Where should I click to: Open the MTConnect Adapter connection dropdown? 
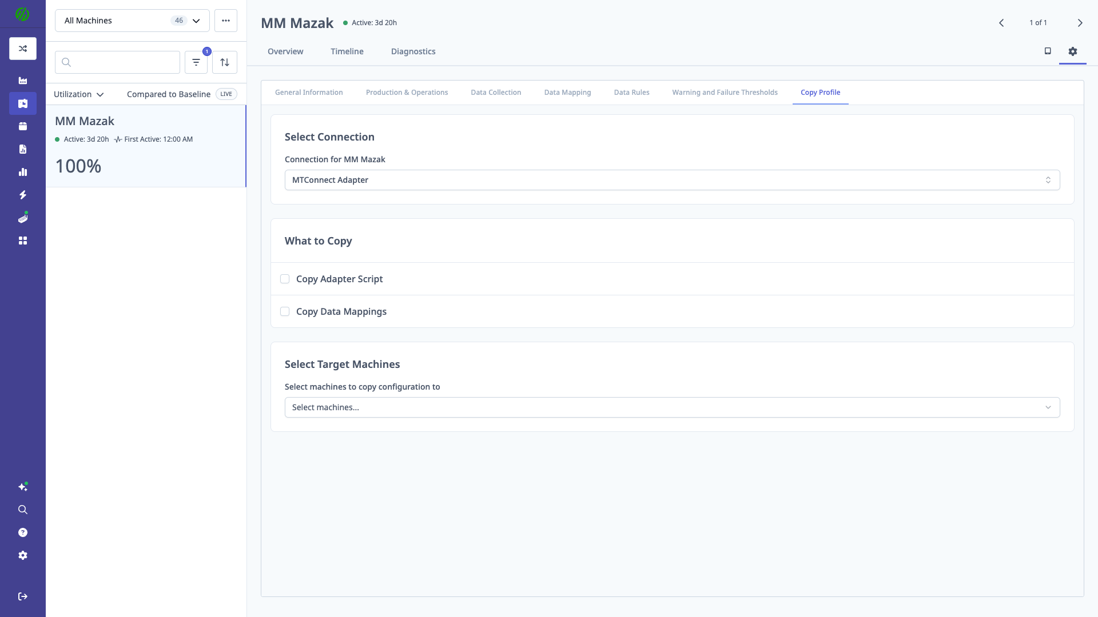[x=672, y=180]
